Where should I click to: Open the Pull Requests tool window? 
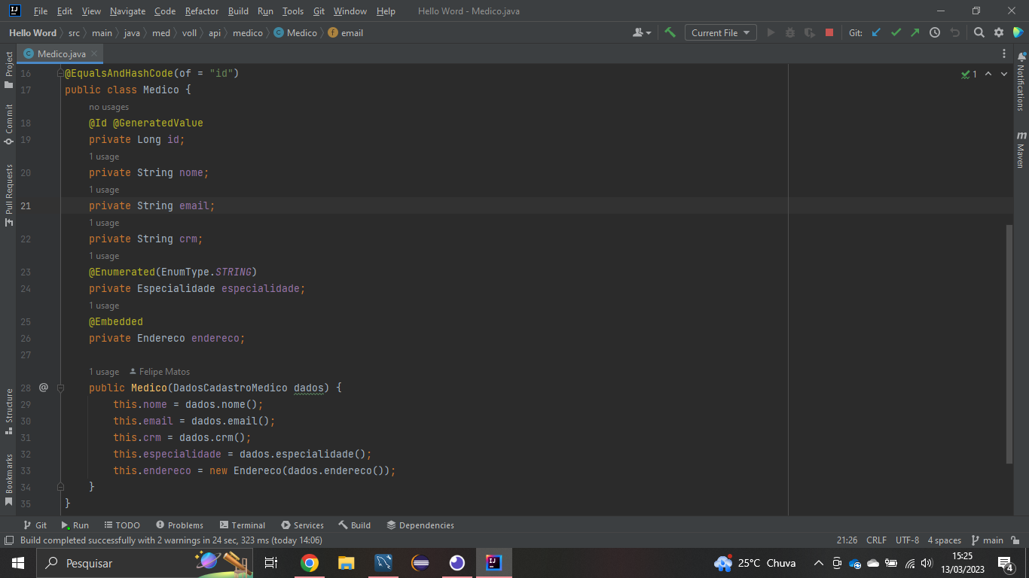(x=8, y=195)
